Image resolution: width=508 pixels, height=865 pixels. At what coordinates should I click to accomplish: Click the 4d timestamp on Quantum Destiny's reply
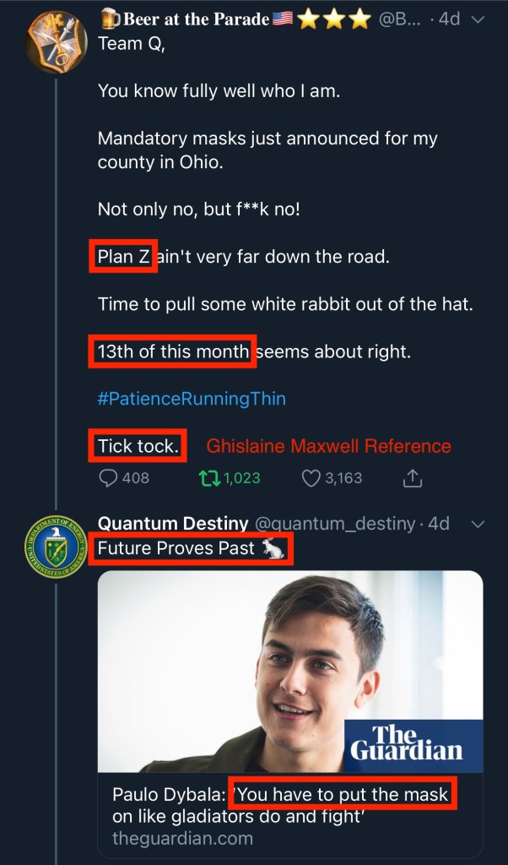click(440, 525)
